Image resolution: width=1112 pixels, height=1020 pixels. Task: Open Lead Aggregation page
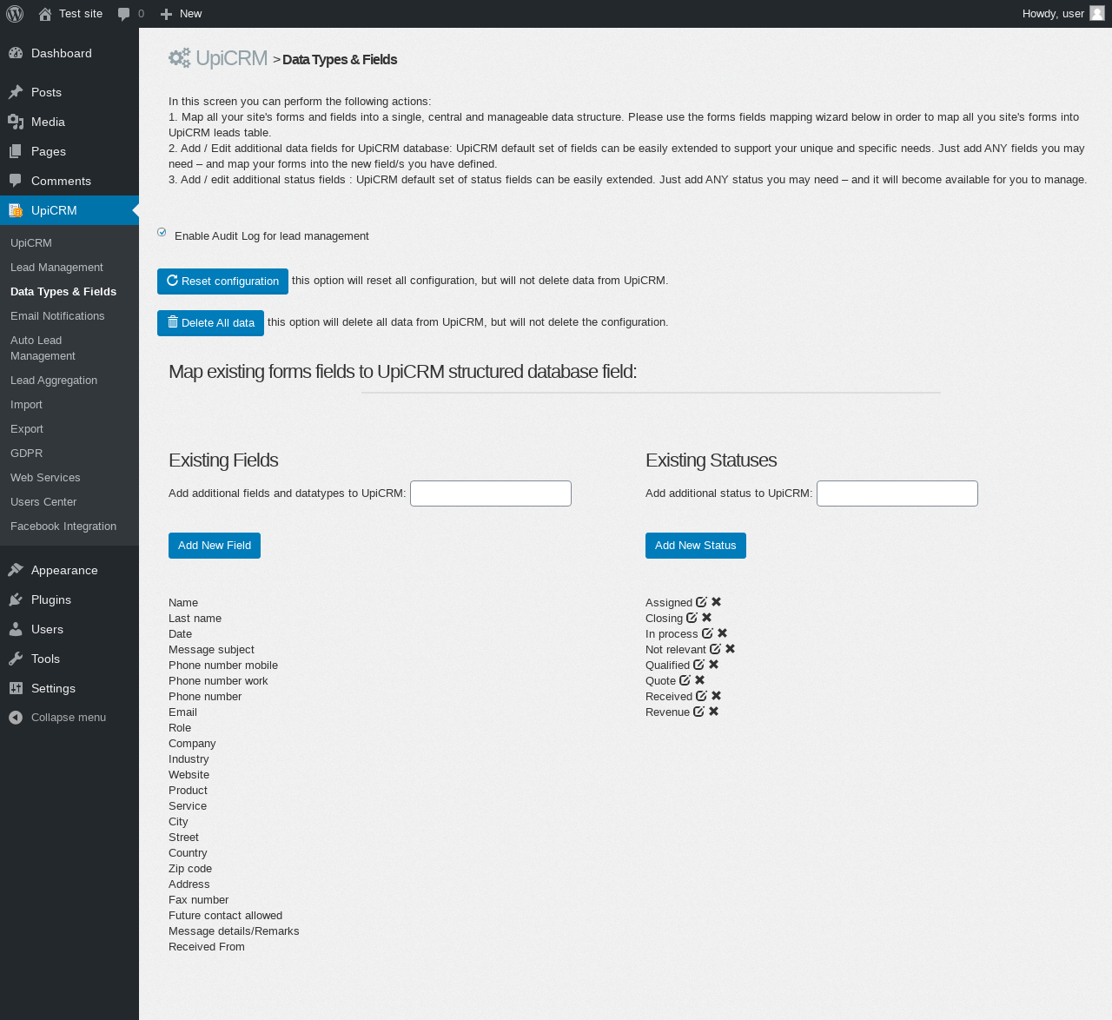point(69,381)
